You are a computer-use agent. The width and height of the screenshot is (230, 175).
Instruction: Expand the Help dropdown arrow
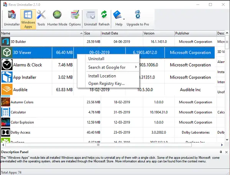tap(124, 18)
